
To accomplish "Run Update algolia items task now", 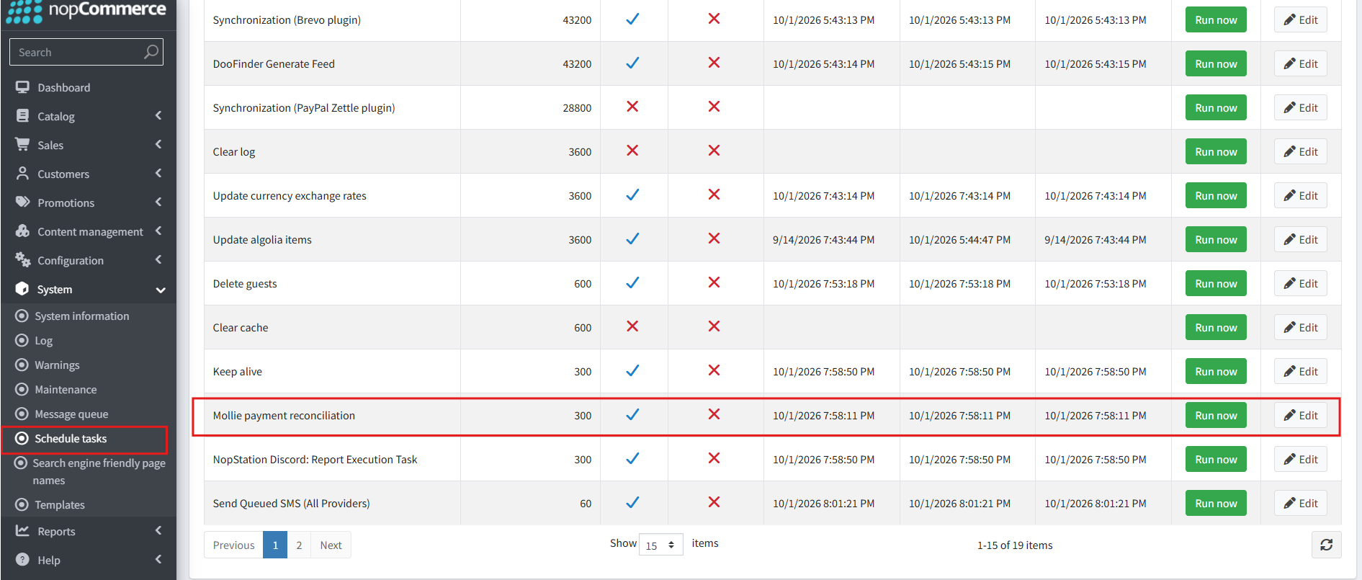I will click(1216, 239).
